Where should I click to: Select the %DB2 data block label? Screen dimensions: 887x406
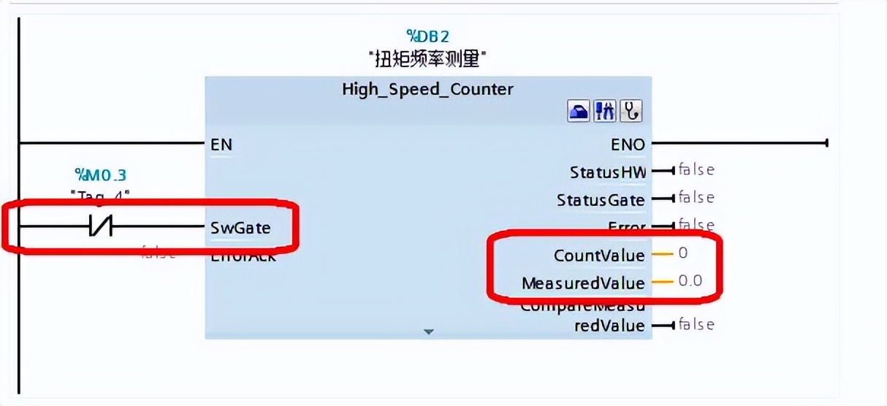coord(429,36)
